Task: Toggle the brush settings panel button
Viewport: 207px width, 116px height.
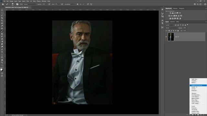Action: coord(17,4)
